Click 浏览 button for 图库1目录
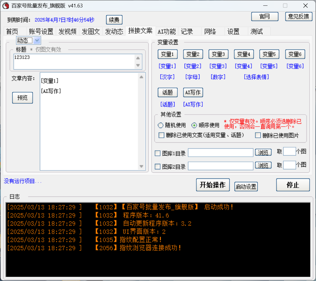The width and height of the screenshot is (316, 281). point(263,152)
